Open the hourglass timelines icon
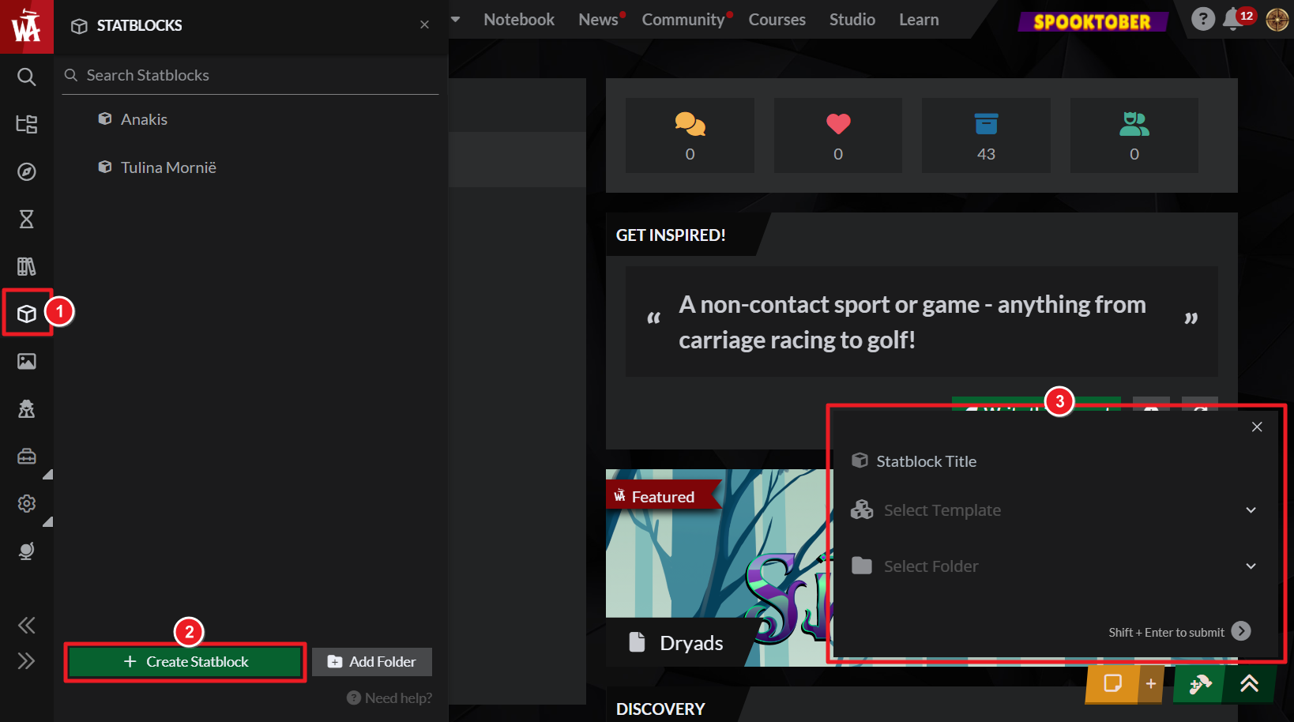 click(x=26, y=219)
